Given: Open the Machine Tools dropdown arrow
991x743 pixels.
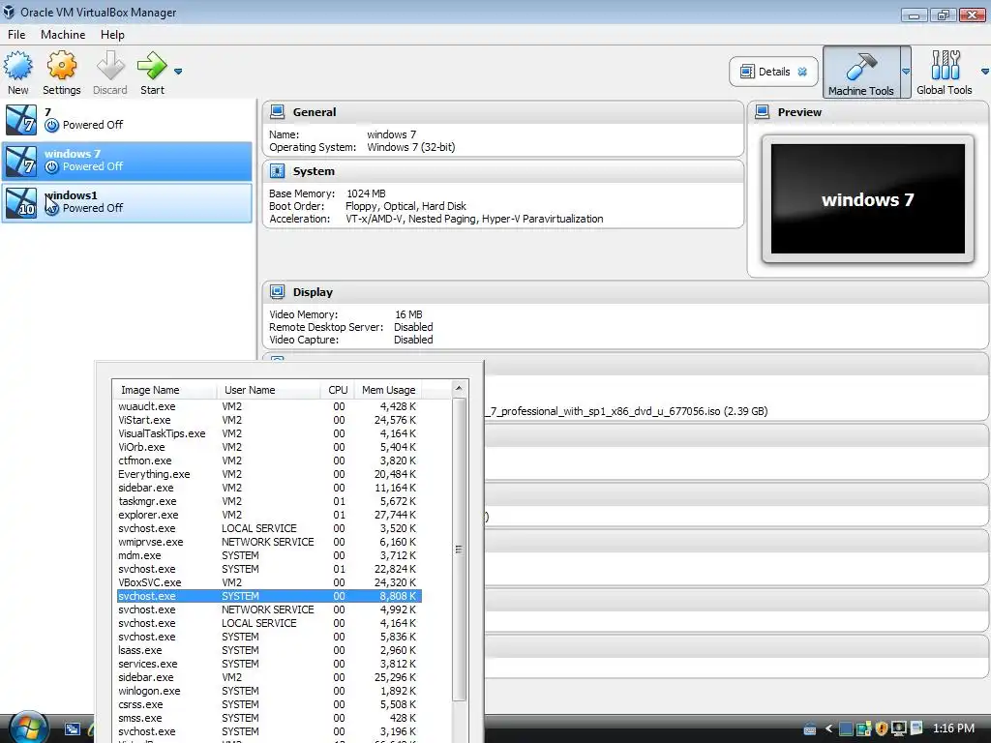Looking at the screenshot, I should tap(905, 72).
